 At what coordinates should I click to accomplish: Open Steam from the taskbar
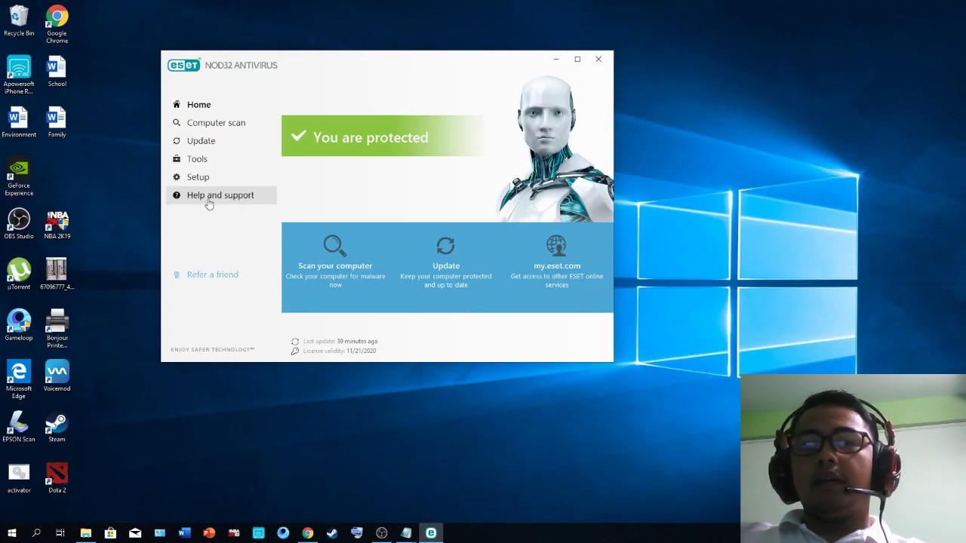click(332, 533)
